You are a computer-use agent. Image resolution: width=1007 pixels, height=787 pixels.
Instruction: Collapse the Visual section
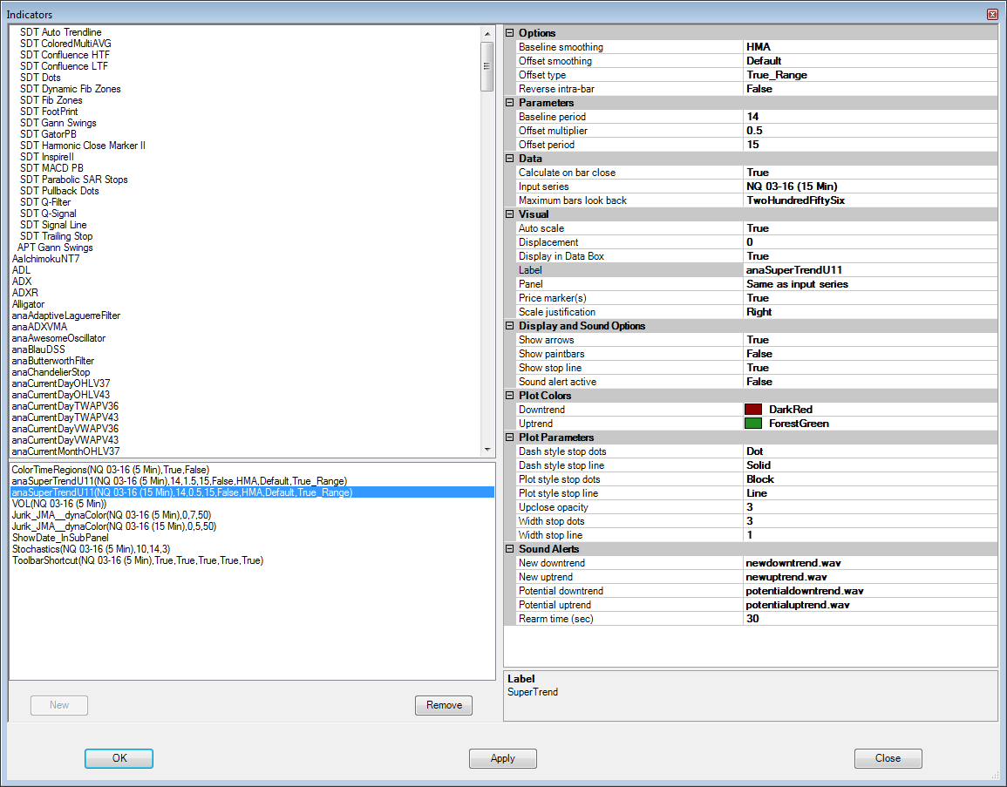coord(510,214)
